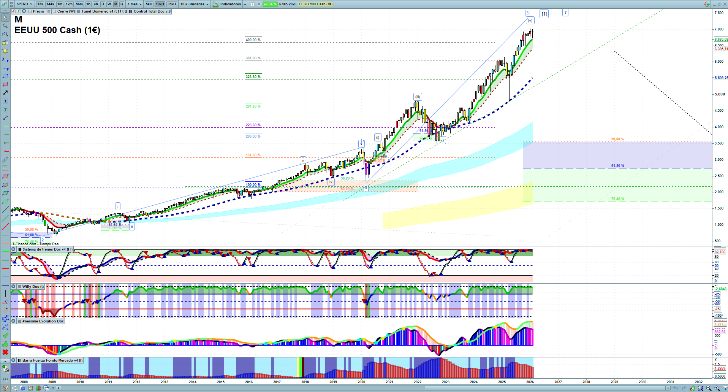Click the info icon in the top toolbar
The image size is (728, 392).
pyautogui.click(x=253, y=4)
